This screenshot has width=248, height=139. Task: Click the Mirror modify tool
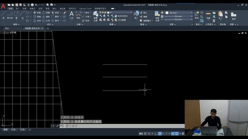tap(46, 17)
